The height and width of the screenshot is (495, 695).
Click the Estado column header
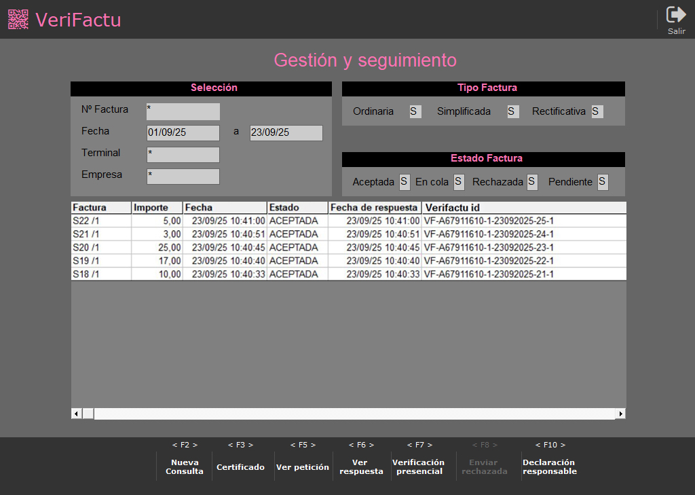click(297, 208)
